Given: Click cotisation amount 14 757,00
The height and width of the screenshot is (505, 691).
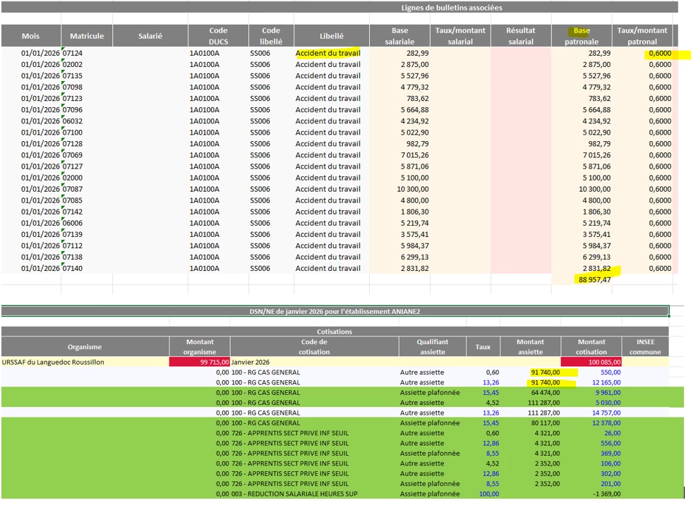Looking at the screenshot, I should tap(606, 413).
